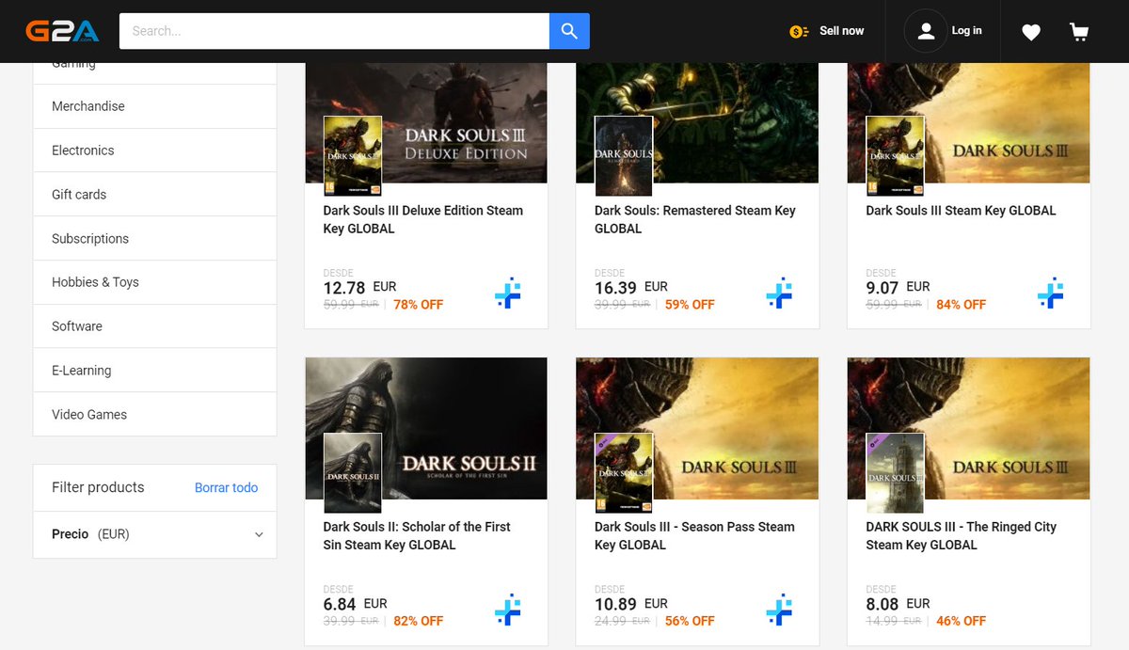Click the Log in user avatar icon
The width and height of the screenshot is (1129, 650).
coord(926,31)
